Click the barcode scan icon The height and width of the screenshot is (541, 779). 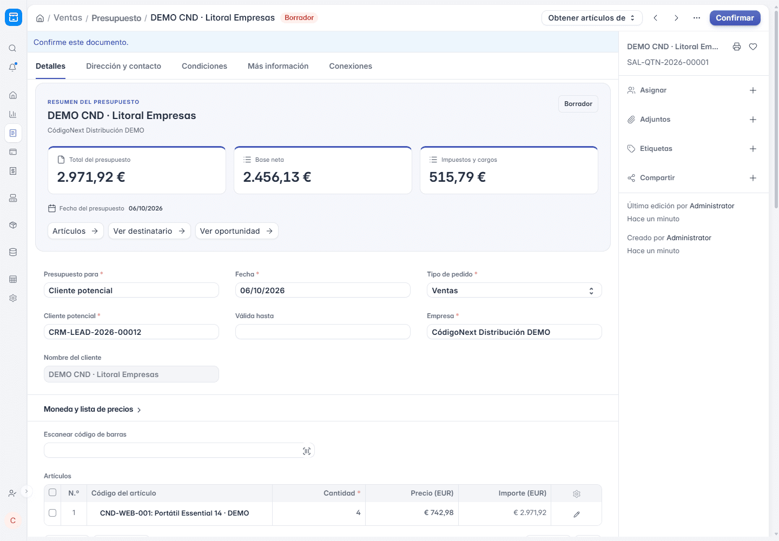[x=307, y=451]
